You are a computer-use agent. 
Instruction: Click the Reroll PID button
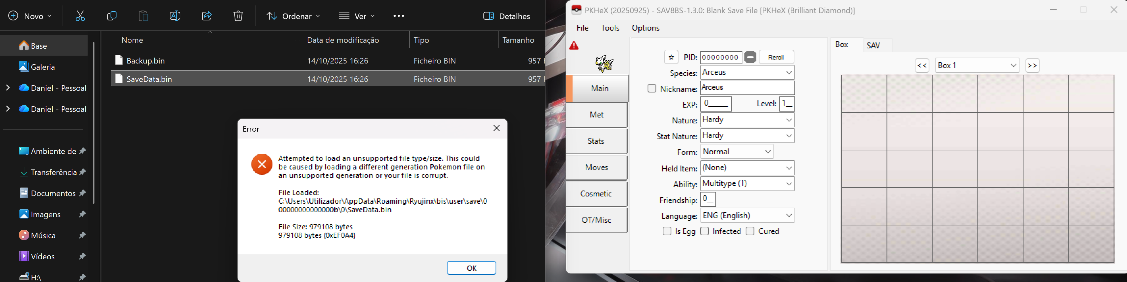[776, 57]
